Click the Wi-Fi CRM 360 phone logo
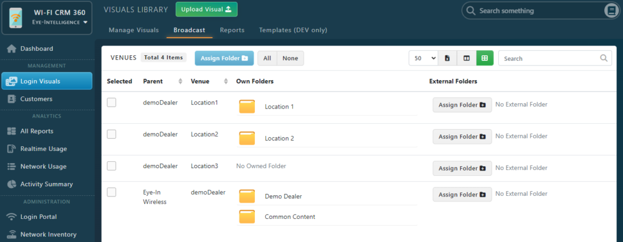Screen dimensions: 623x242 [x=15, y=18]
